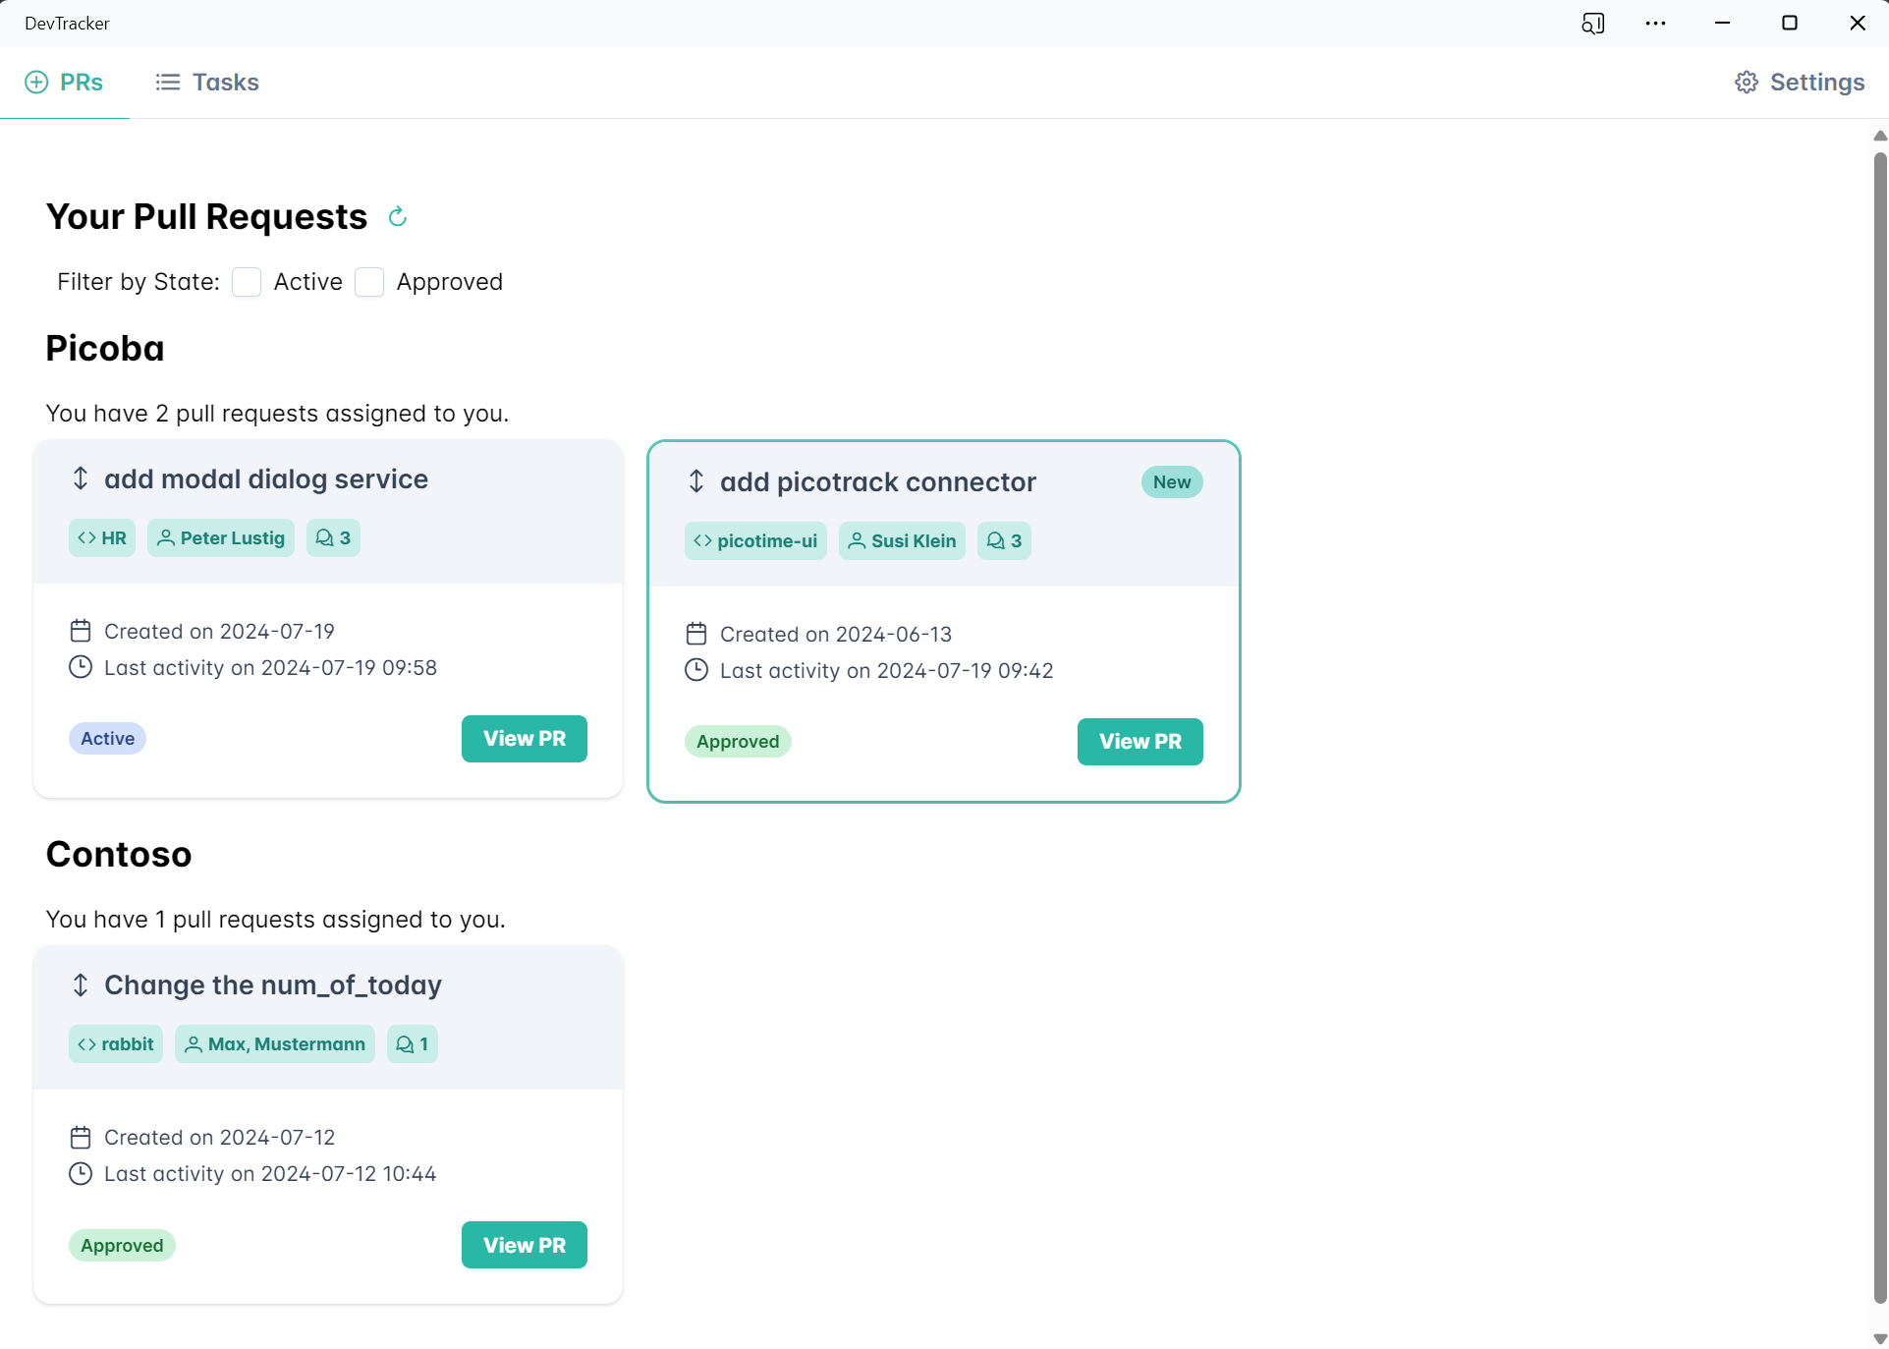
Task: Open the three-dots more options menu
Action: [1655, 24]
